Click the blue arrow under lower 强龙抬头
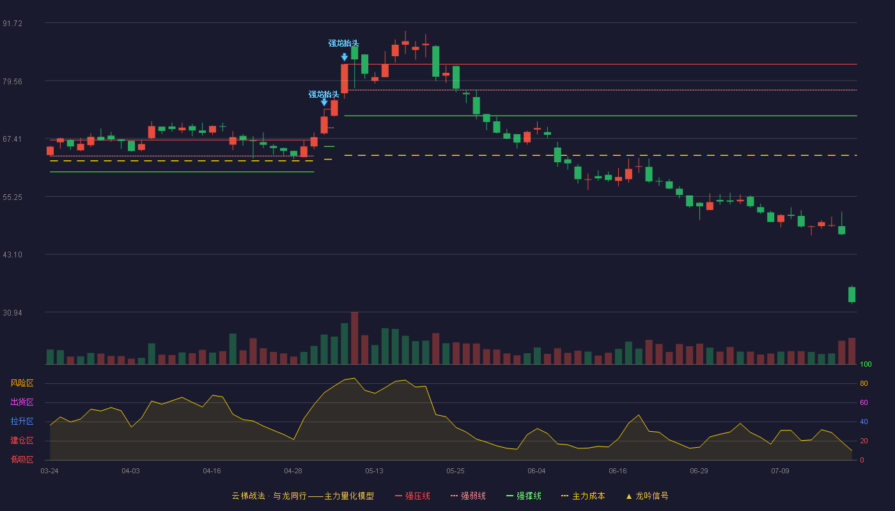Screen dimensions: 895x511 pyautogui.click(x=324, y=102)
